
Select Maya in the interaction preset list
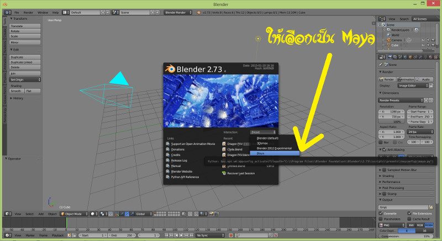pyautogui.click(x=275, y=153)
